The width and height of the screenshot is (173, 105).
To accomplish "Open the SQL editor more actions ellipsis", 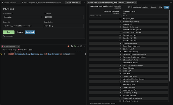I will pos(85,46).
